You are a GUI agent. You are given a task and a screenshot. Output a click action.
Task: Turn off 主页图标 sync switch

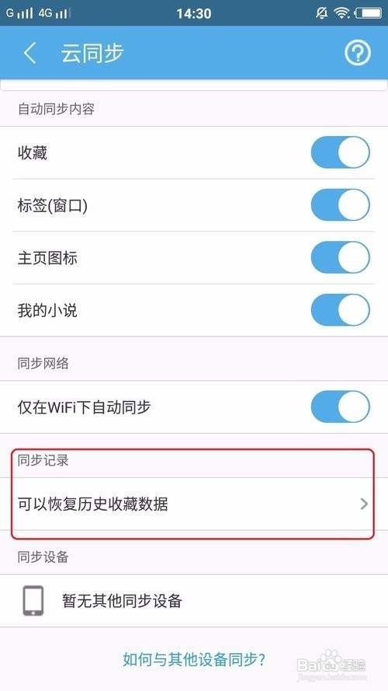[340, 257]
